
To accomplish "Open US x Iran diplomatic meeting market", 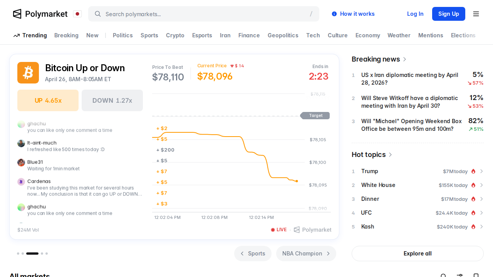I will [410, 79].
